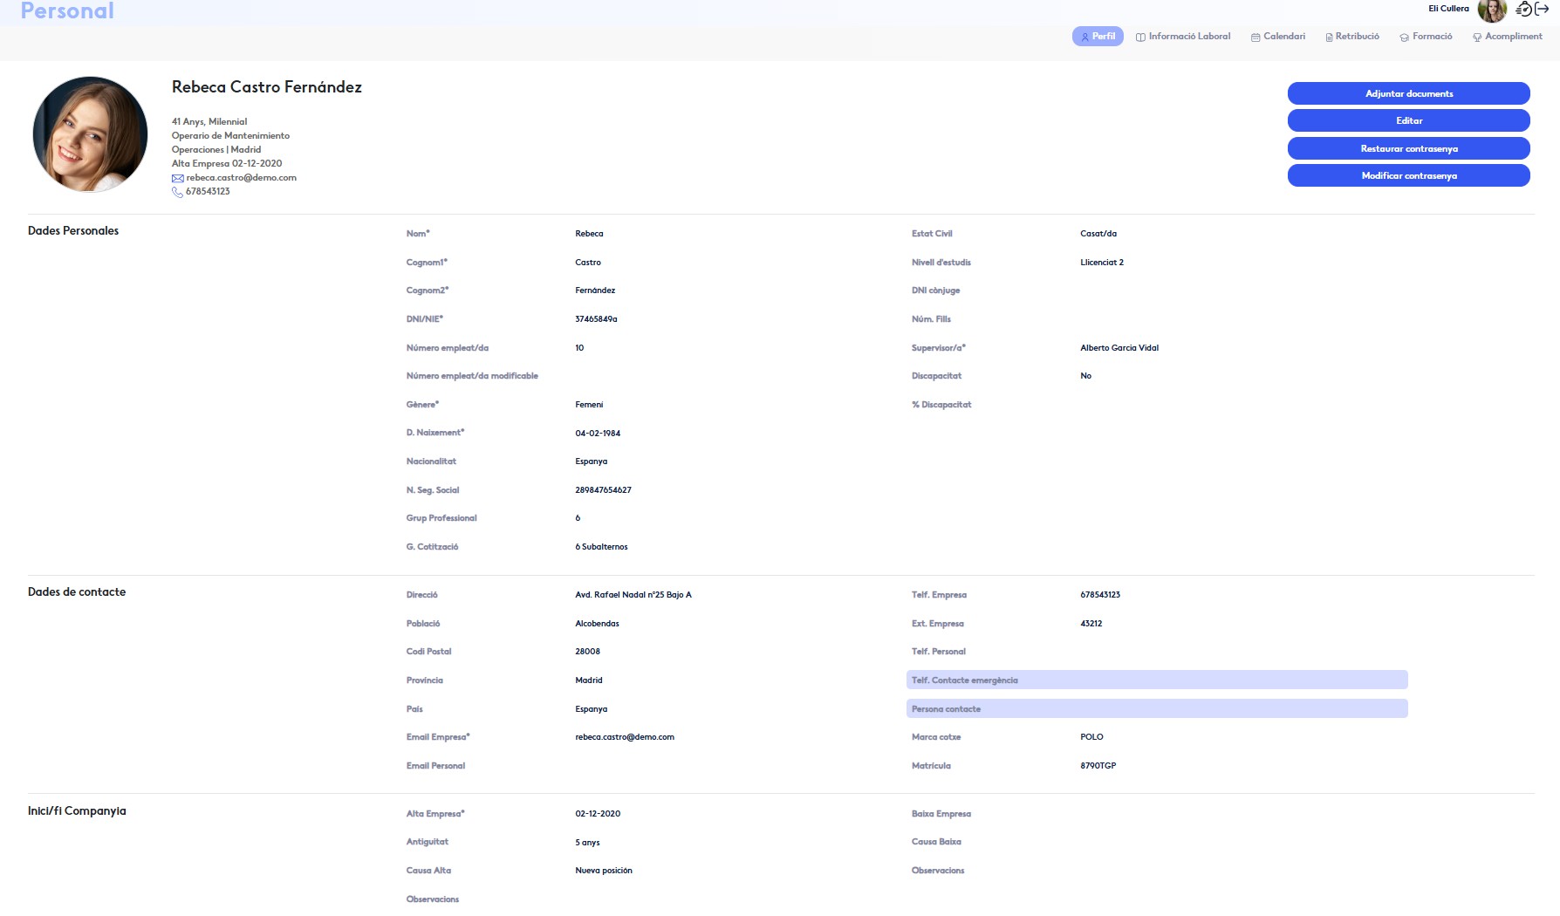Open Eli Cullera's user avatar
Viewport: 1560px width, 916px height.
click(x=1492, y=10)
